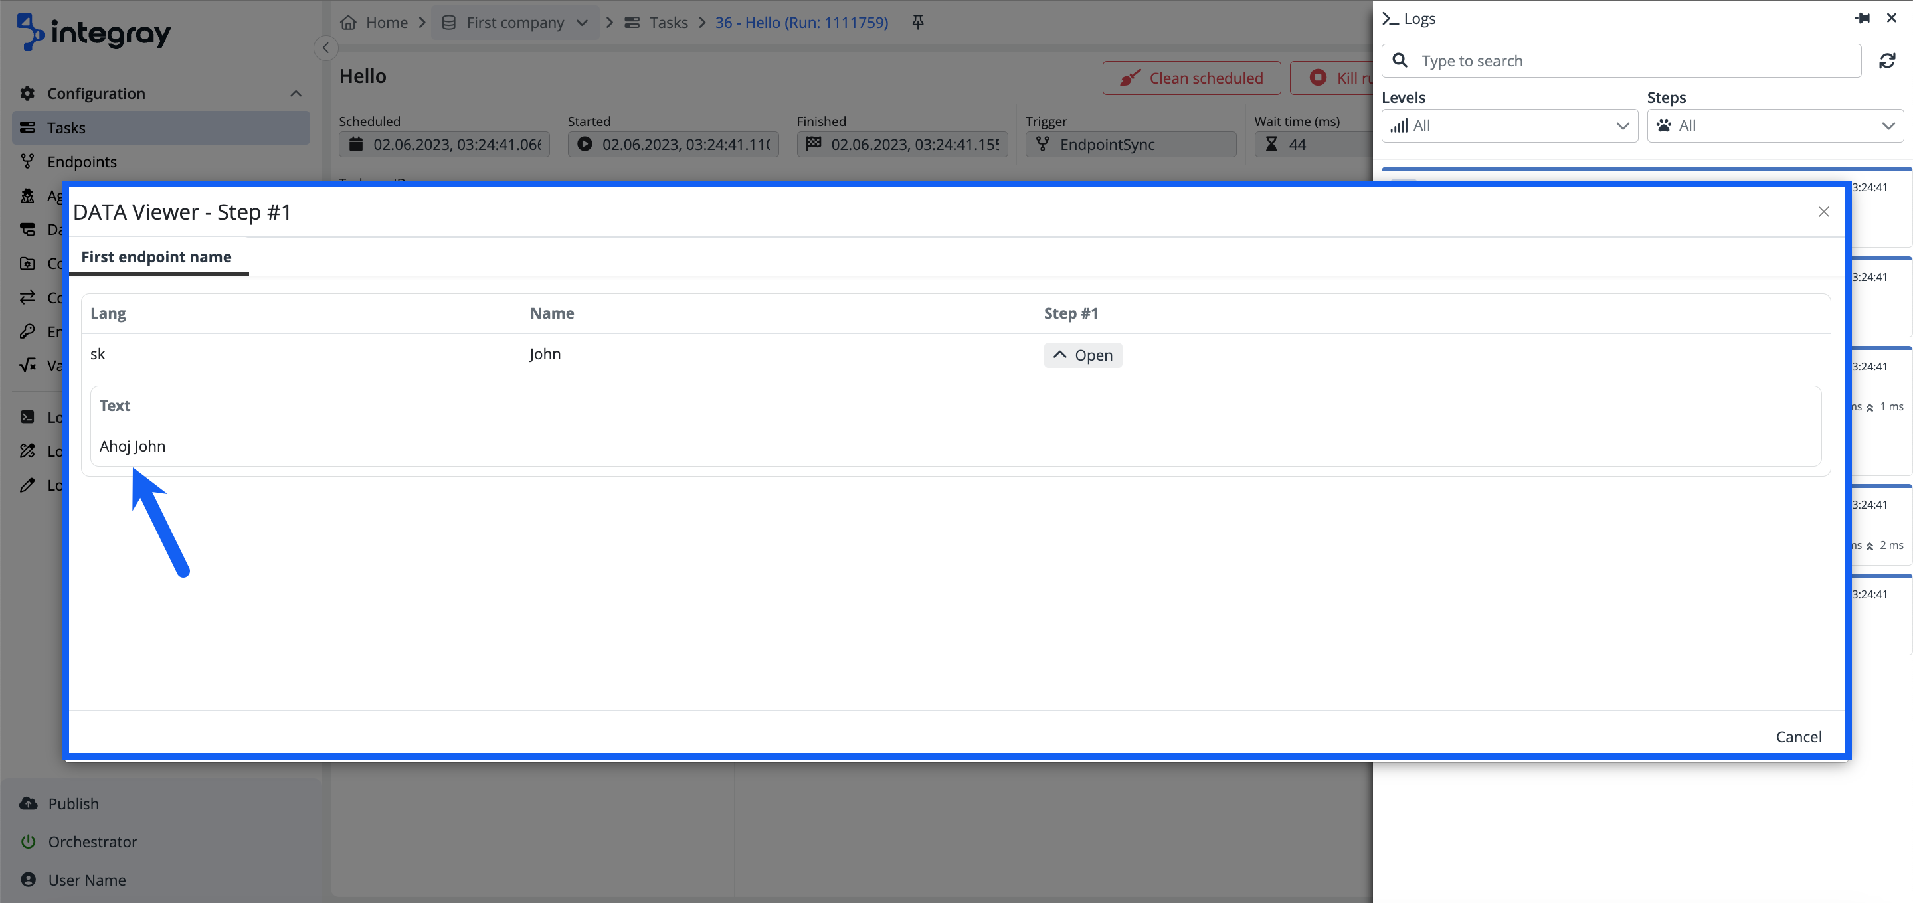Click the Publish cloud icon
1913x903 pixels.
pos(28,803)
